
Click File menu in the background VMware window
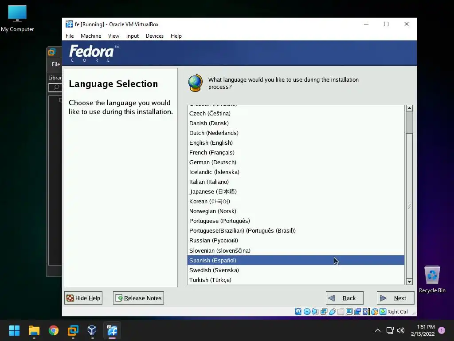pos(56,64)
